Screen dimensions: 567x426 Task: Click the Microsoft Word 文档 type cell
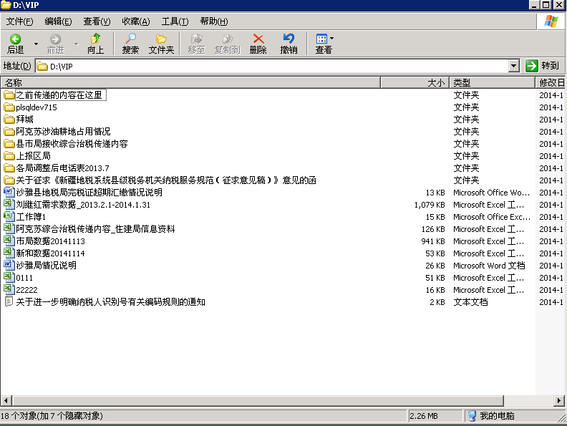coord(489,266)
